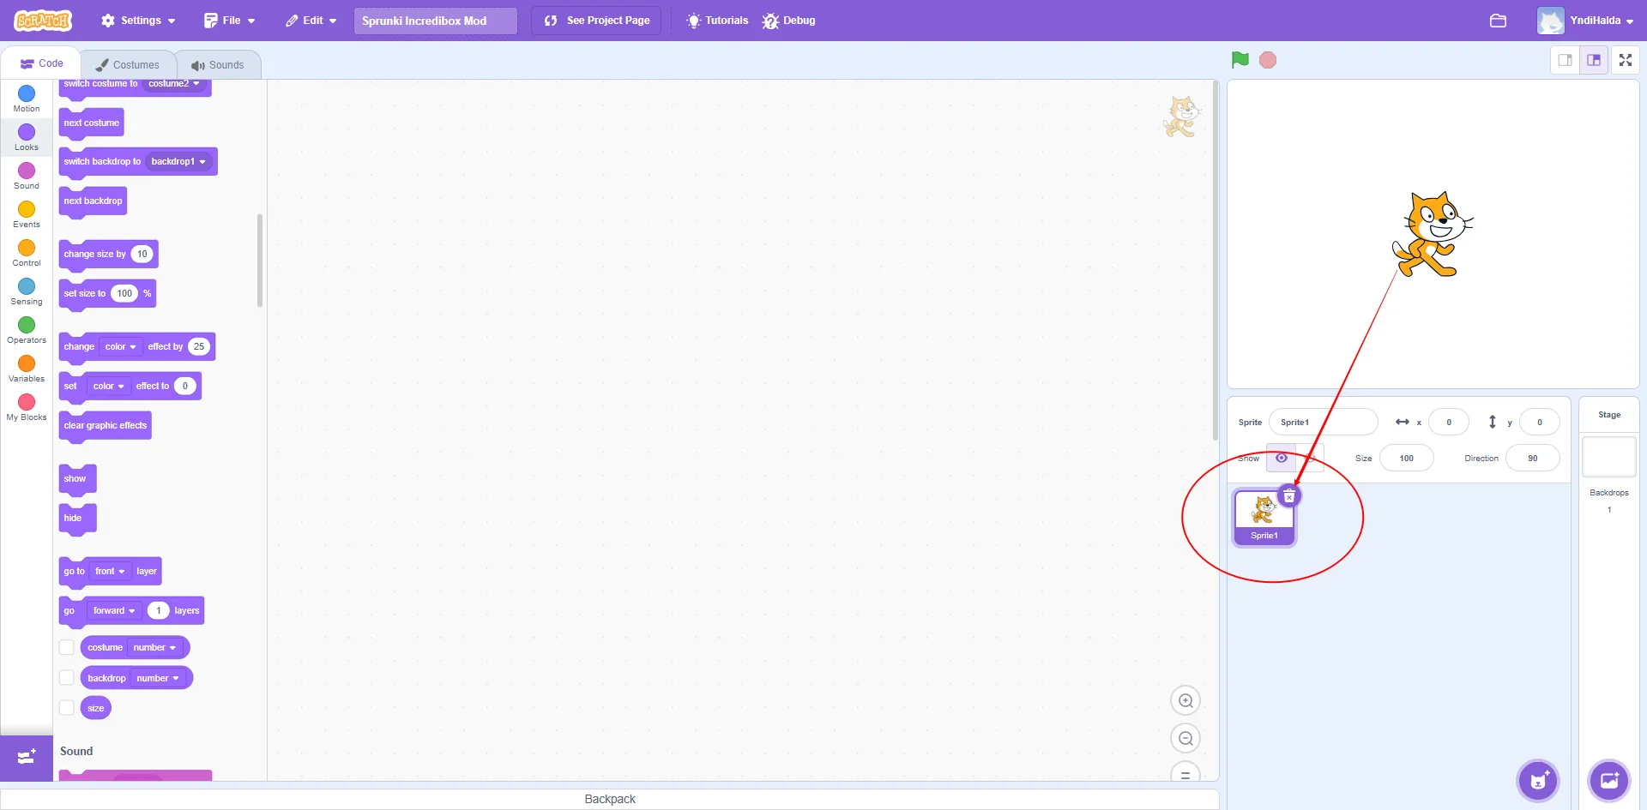
Task: Open the Debug panel
Action: coord(789,21)
